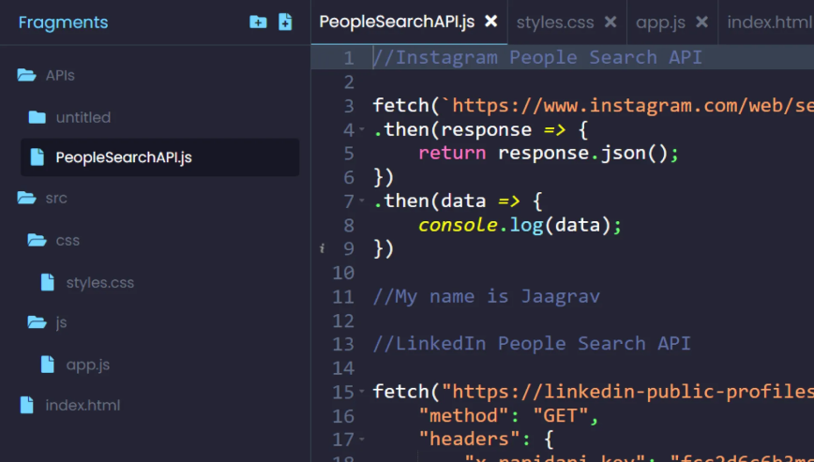Click the new folder icon

click(258, 22)
